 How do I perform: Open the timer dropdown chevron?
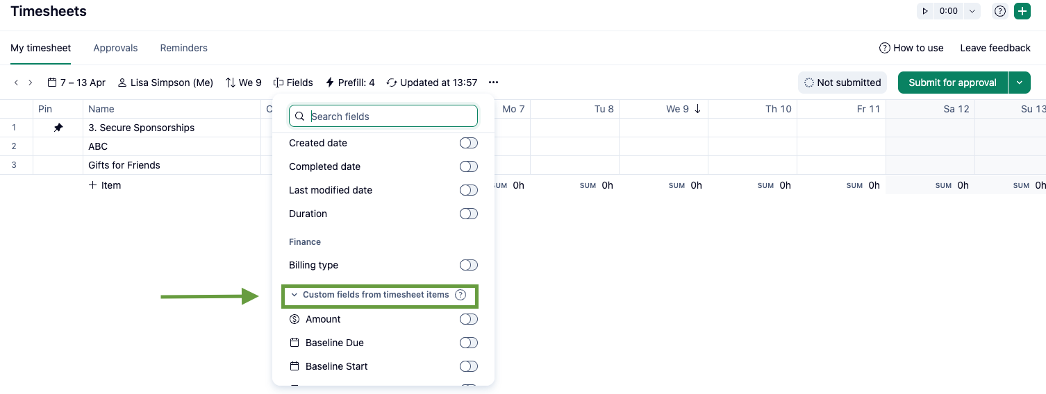tap(972, 11)
